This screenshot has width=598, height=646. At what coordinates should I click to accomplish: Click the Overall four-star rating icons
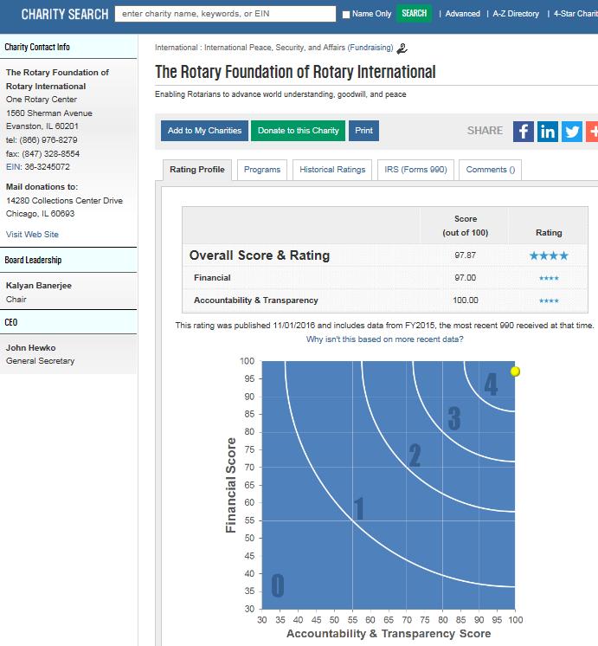pyautogui.click(x=549, y=255)
